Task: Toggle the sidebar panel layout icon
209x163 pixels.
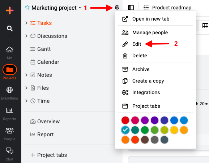Action: click(131, 8)
